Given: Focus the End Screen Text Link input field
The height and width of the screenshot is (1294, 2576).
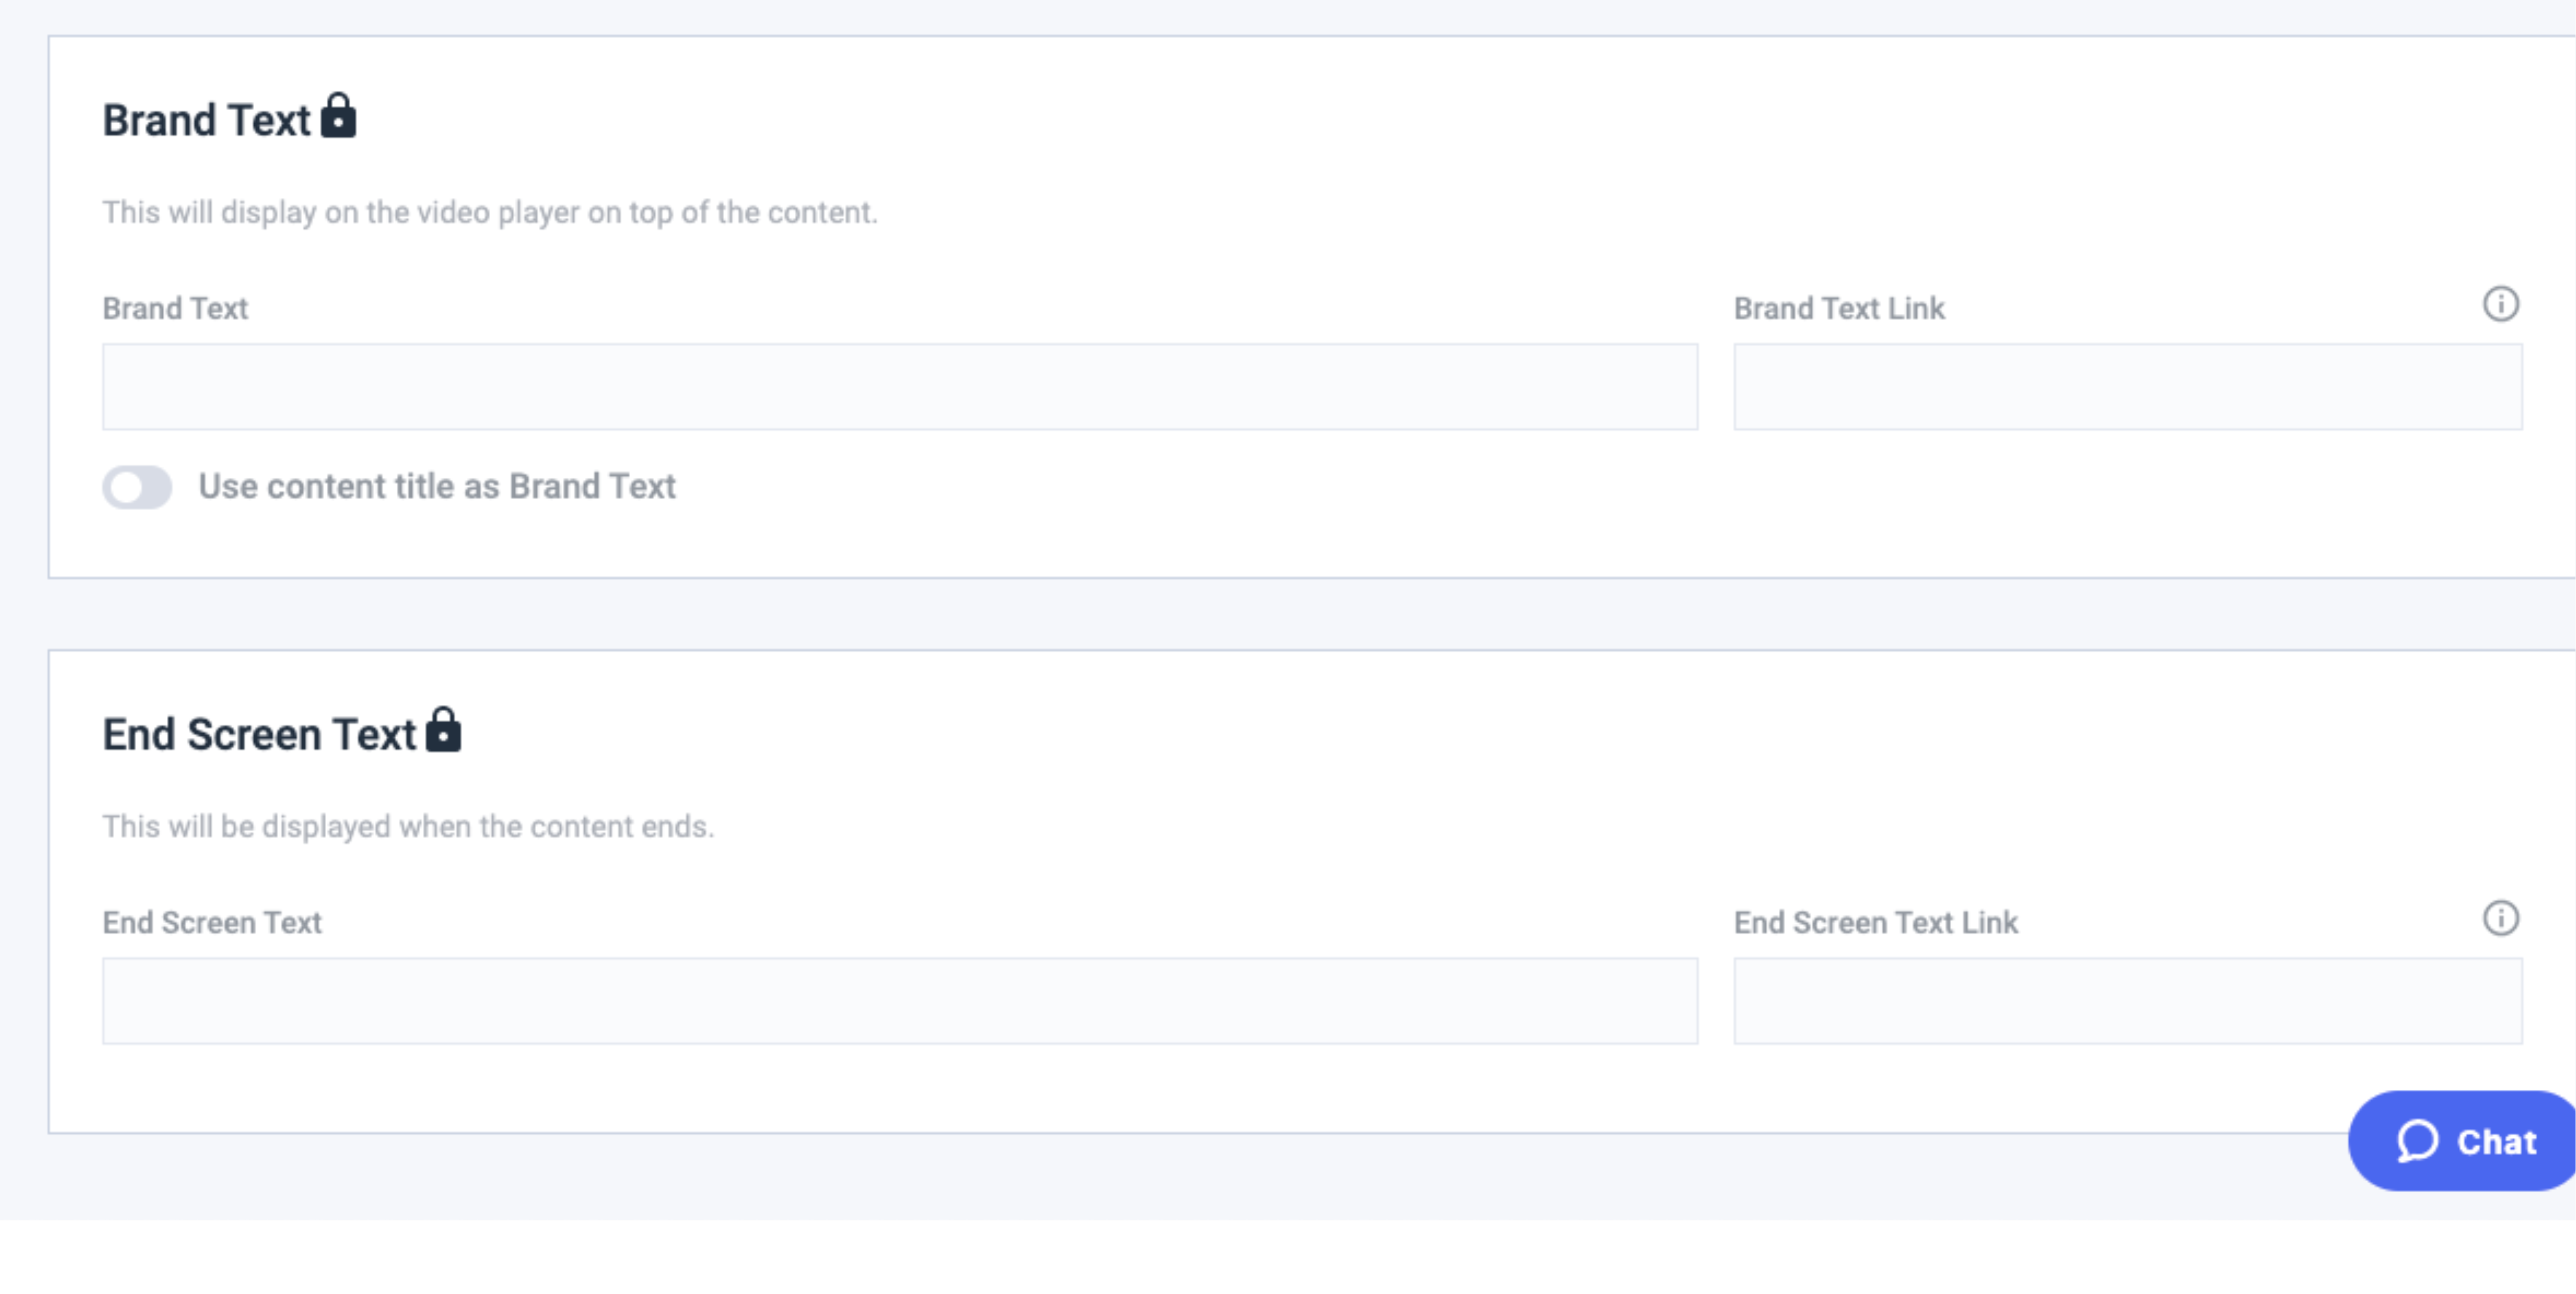Looking at the screenshot, I should [x=2128, y=1001].
